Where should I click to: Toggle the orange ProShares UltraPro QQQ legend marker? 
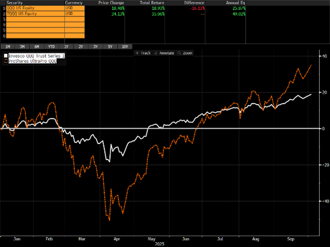(x=6, y=61)
